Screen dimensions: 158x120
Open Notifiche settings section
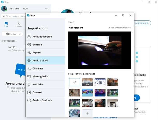pyautogui.click(x=45, y=84)
